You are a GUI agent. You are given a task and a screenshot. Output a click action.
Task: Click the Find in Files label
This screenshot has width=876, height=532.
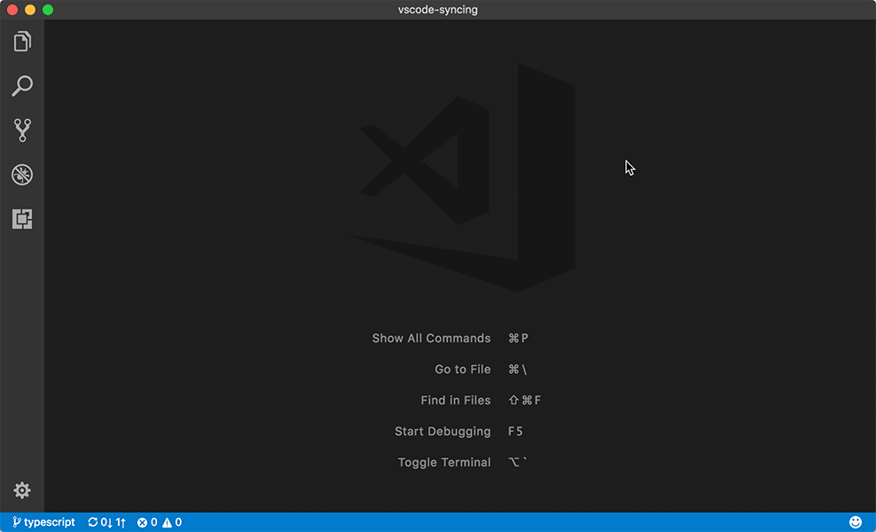pos(456,400)
